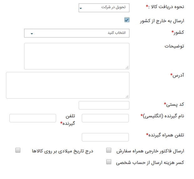The width and height of the screenshot is (194, 179).
Task: Check کسر هزینه ارسال از حساب شخصی
Action: coord(109,162)
